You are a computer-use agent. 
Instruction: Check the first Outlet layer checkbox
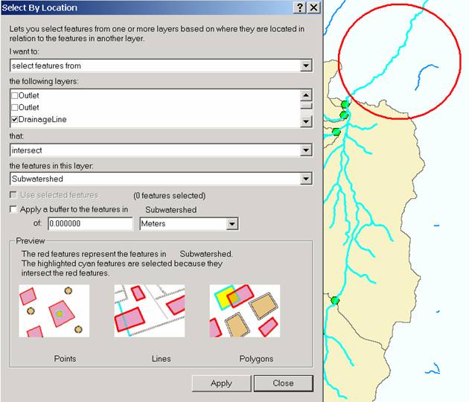click(x=14, y=95)
